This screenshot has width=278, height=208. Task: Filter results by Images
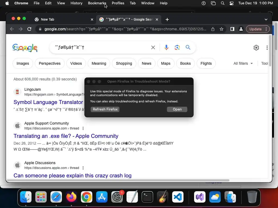pos(23,63)
